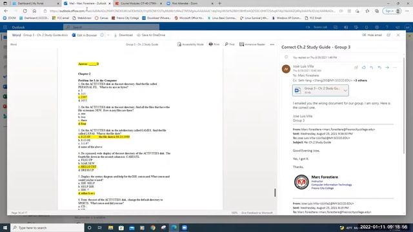The image size is (413, 232).
Task: Show the +3 others recipients
Action: 360,81
